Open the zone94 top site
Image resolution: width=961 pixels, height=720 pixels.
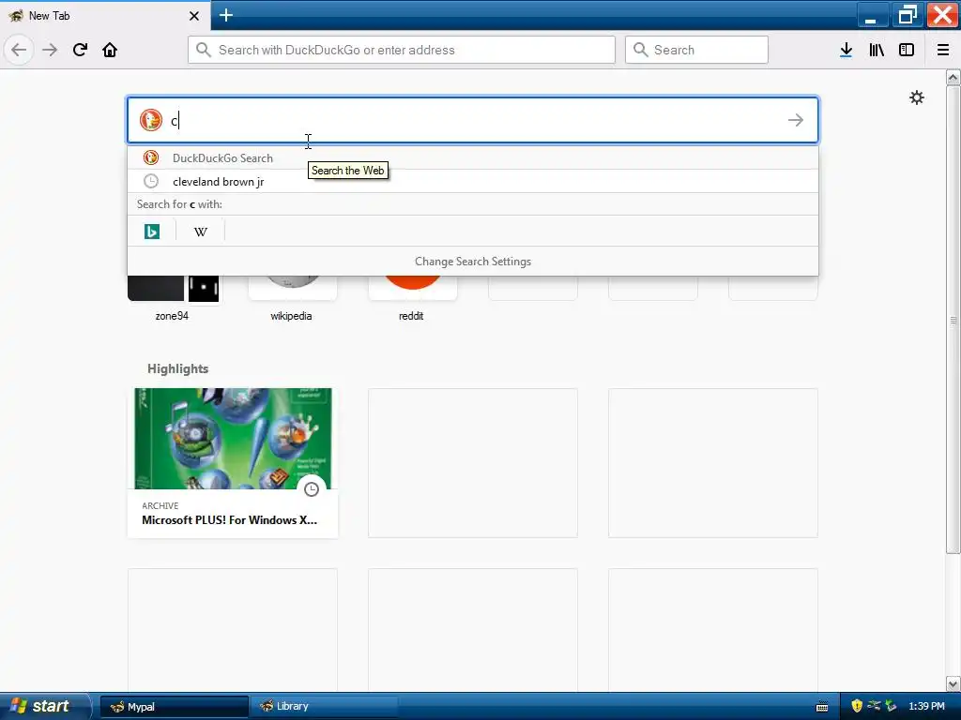pyautogui.click(x=173, y=298)
